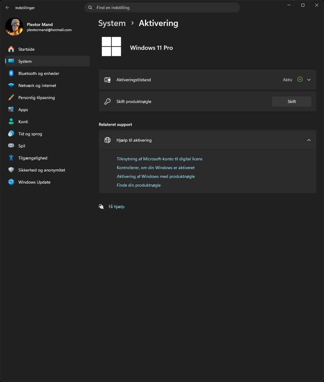Screen dimensions: 324x382
Task: Click the Personlig tilpasning paintbrush icon
Action: click(x=11, y=97)
